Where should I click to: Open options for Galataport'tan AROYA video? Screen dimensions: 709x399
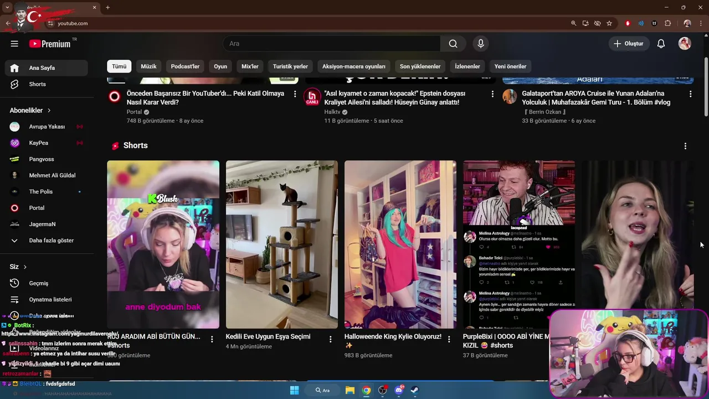690,94
